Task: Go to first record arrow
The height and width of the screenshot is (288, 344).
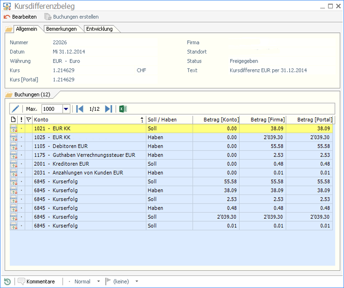Action: 79,109
